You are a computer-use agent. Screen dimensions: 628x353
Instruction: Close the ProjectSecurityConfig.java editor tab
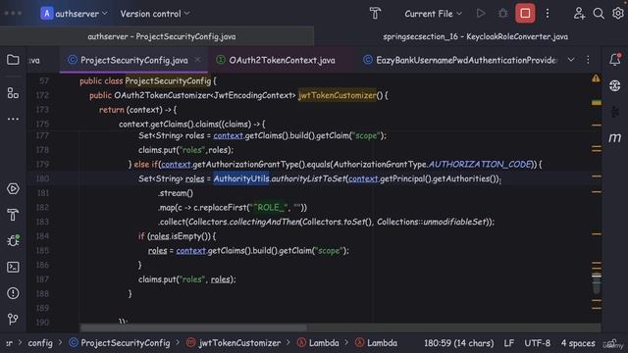click(197, 60)
